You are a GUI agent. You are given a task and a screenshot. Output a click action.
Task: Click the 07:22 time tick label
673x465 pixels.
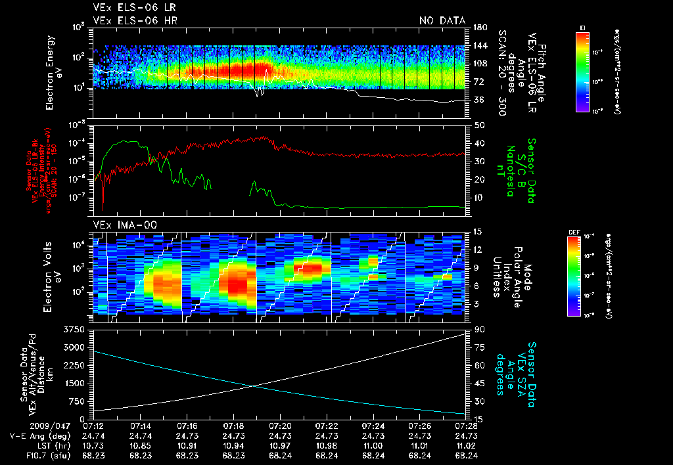tap(327, 426)
